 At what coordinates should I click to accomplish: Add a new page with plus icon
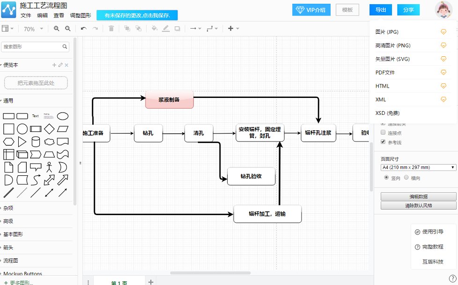[151, 282]
